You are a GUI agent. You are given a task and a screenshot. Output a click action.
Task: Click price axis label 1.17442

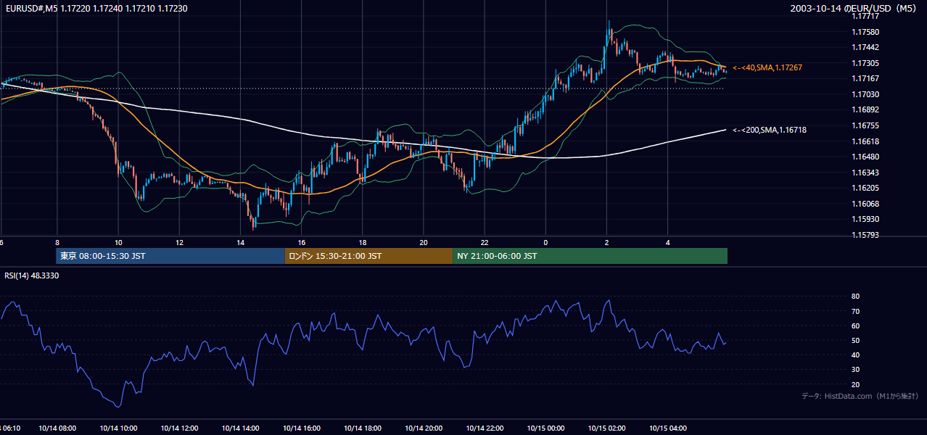[x=865, y=47]
